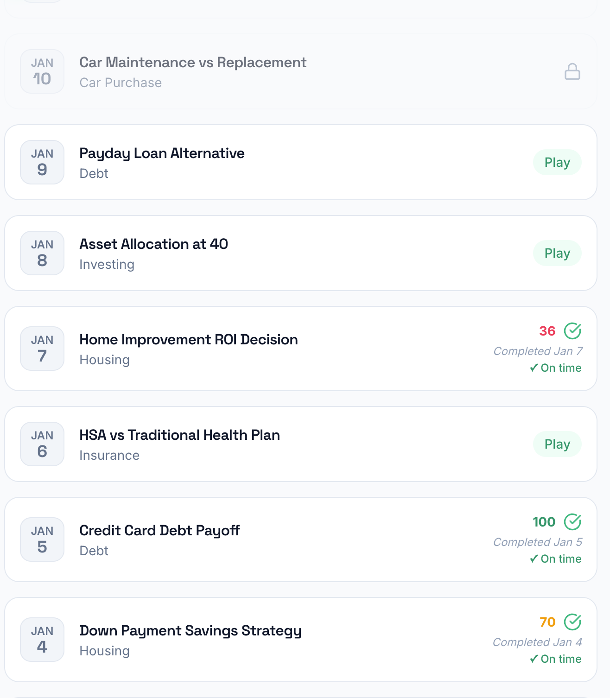Click the Debt category label under Payday Loan Alternative
The width and height of the screenshot is (610, 698).
[94, 173]
